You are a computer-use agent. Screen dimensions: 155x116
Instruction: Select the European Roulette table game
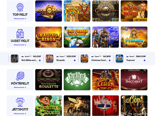click(x=49, y=80)
